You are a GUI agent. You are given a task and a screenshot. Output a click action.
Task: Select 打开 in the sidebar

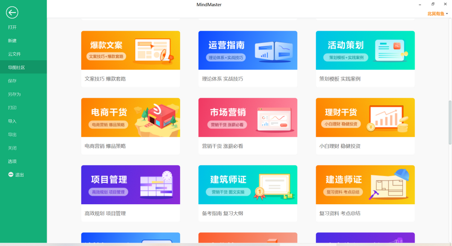point(12,27)
